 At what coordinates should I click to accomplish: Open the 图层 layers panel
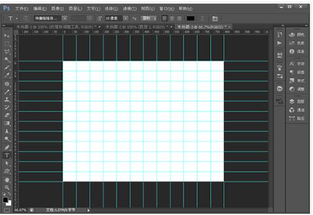coord(296,102)
